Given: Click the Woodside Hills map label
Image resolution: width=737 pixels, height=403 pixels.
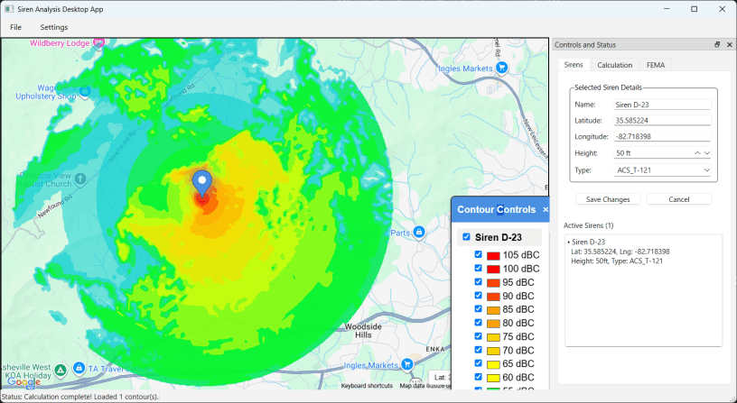Looking at the screenshot, I should (x=363, y=331).
